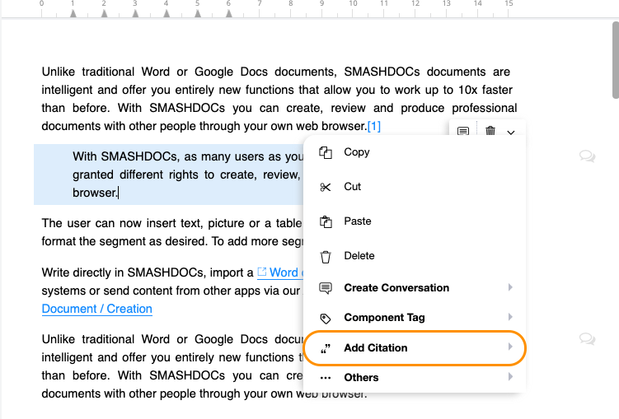Viewport: 619px width, 419px height.
Task: Choose Delete from the context menu
Action: [x=415, y=256]
